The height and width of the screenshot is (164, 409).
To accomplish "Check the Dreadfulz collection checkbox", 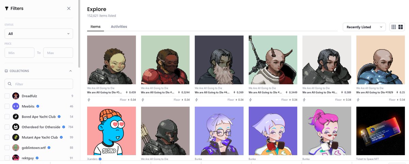I will click(7, 96).
